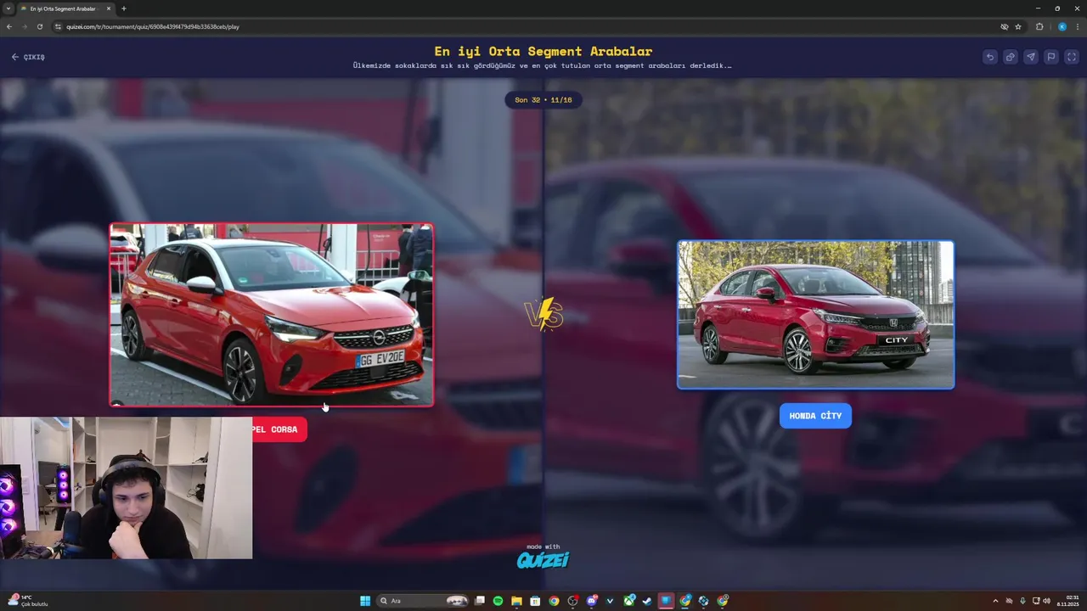
Task: Share quiz via paper plane icon
Action: pyautogui.click(x=1030, y=57)
